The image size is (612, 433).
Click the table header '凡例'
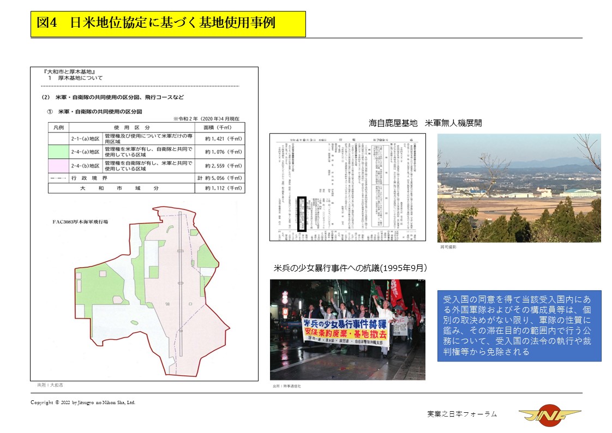[58, 128]
